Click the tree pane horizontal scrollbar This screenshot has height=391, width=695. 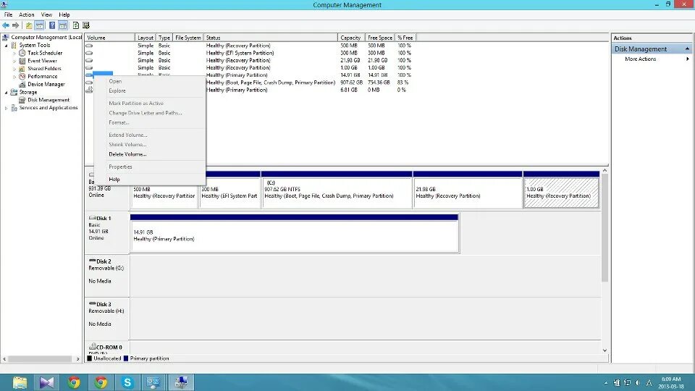click(40, 358)
